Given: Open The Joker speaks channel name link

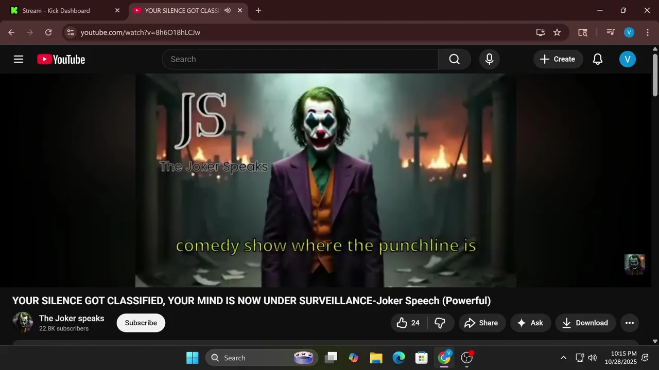Looking at the screenshot, I should point(72,318).
